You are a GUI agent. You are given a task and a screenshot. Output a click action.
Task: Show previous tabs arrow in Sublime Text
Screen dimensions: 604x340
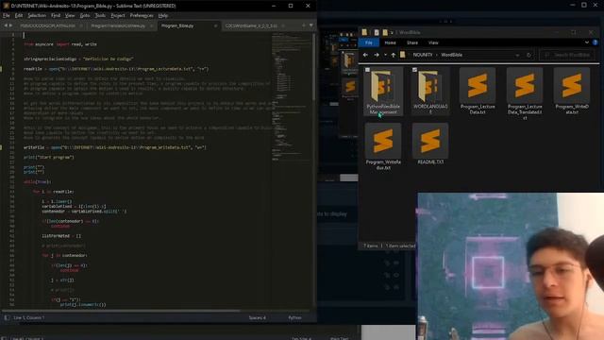[6, 25]
